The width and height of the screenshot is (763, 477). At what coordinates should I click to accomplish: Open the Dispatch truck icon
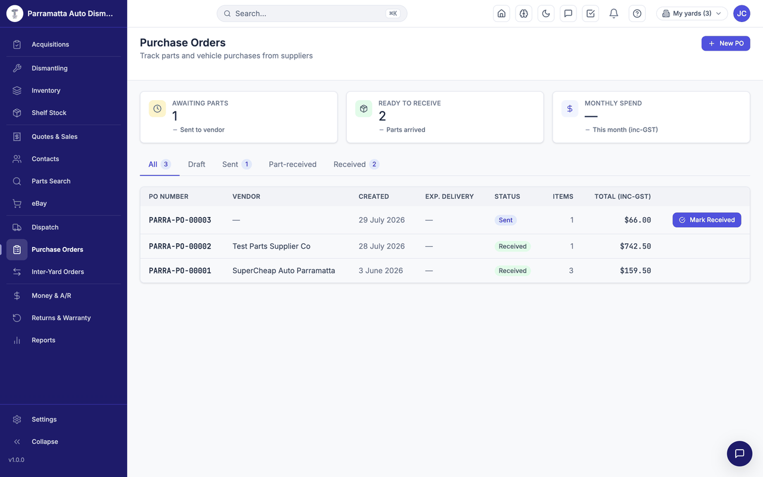pyautogui.click(x=17, y=227)
